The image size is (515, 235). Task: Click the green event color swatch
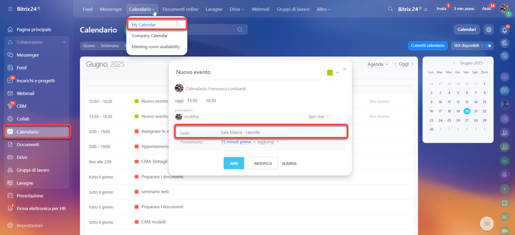tap(330, 73)
